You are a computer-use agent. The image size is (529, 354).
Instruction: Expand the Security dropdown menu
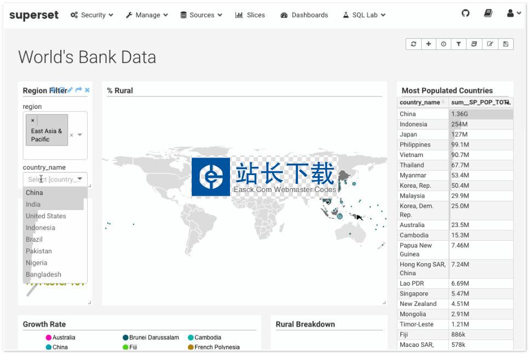point(92,15)
